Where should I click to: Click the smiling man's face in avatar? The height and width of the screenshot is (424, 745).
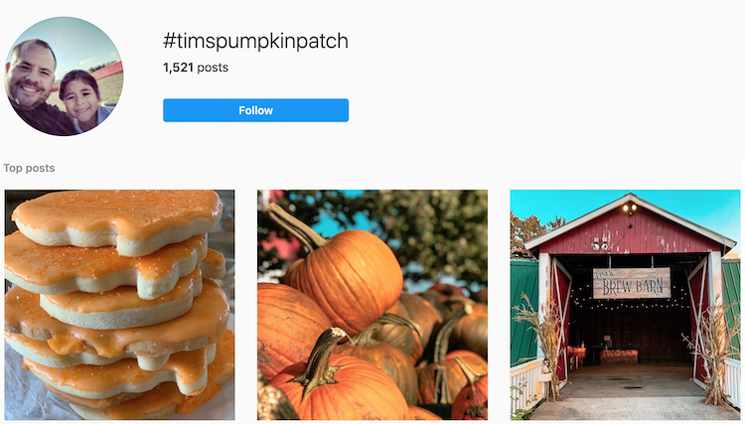(32, 74)
